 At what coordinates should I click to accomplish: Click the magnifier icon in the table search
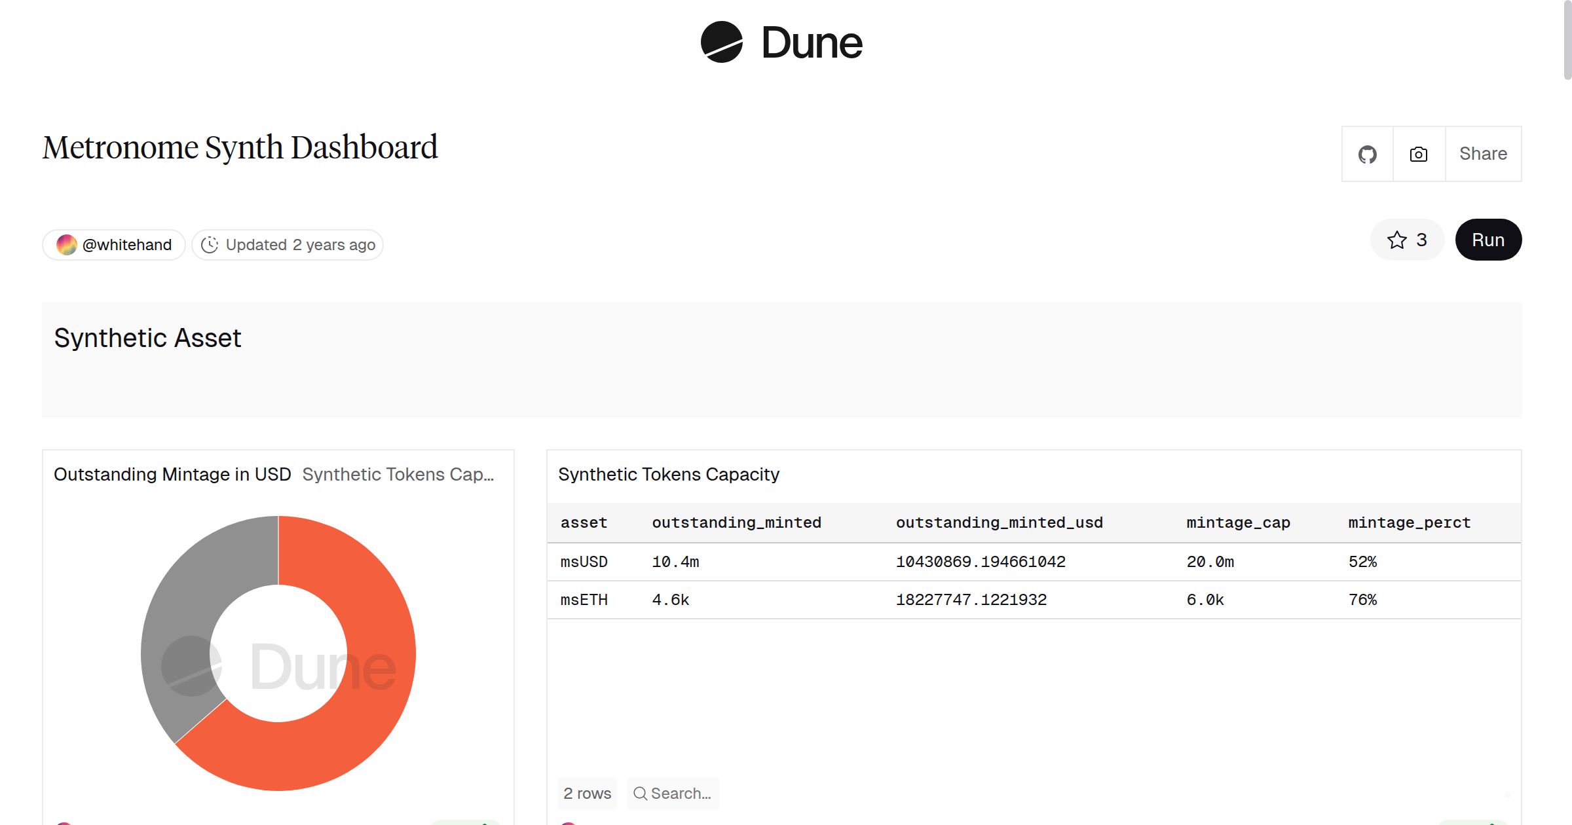pos(640,793)
